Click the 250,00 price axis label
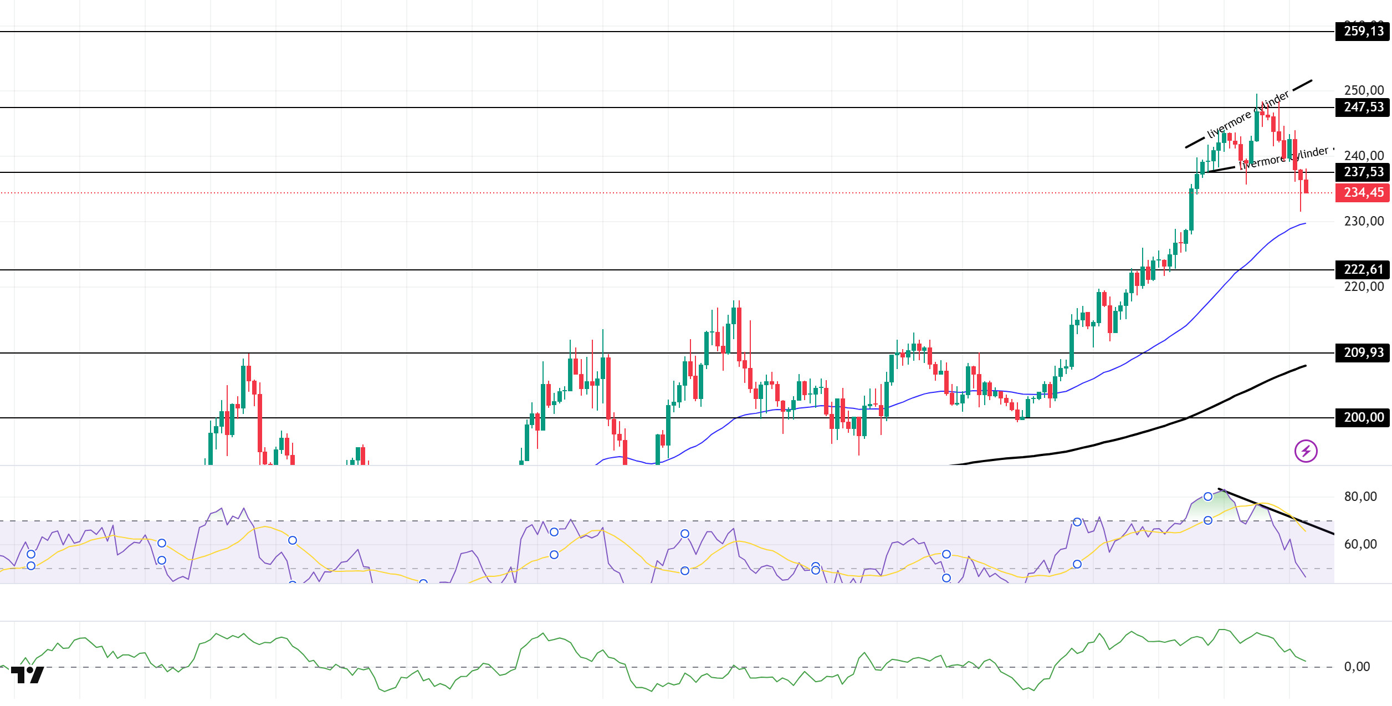Viewport: 1392px width, 706px height. [1364, 91]
